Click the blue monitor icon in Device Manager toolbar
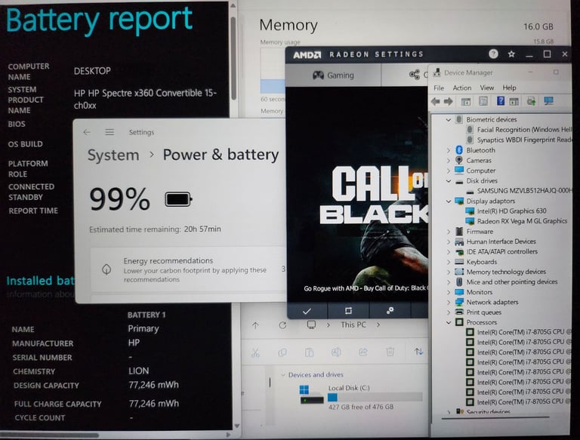Screen dimensions: 580x440 (548, 101)
